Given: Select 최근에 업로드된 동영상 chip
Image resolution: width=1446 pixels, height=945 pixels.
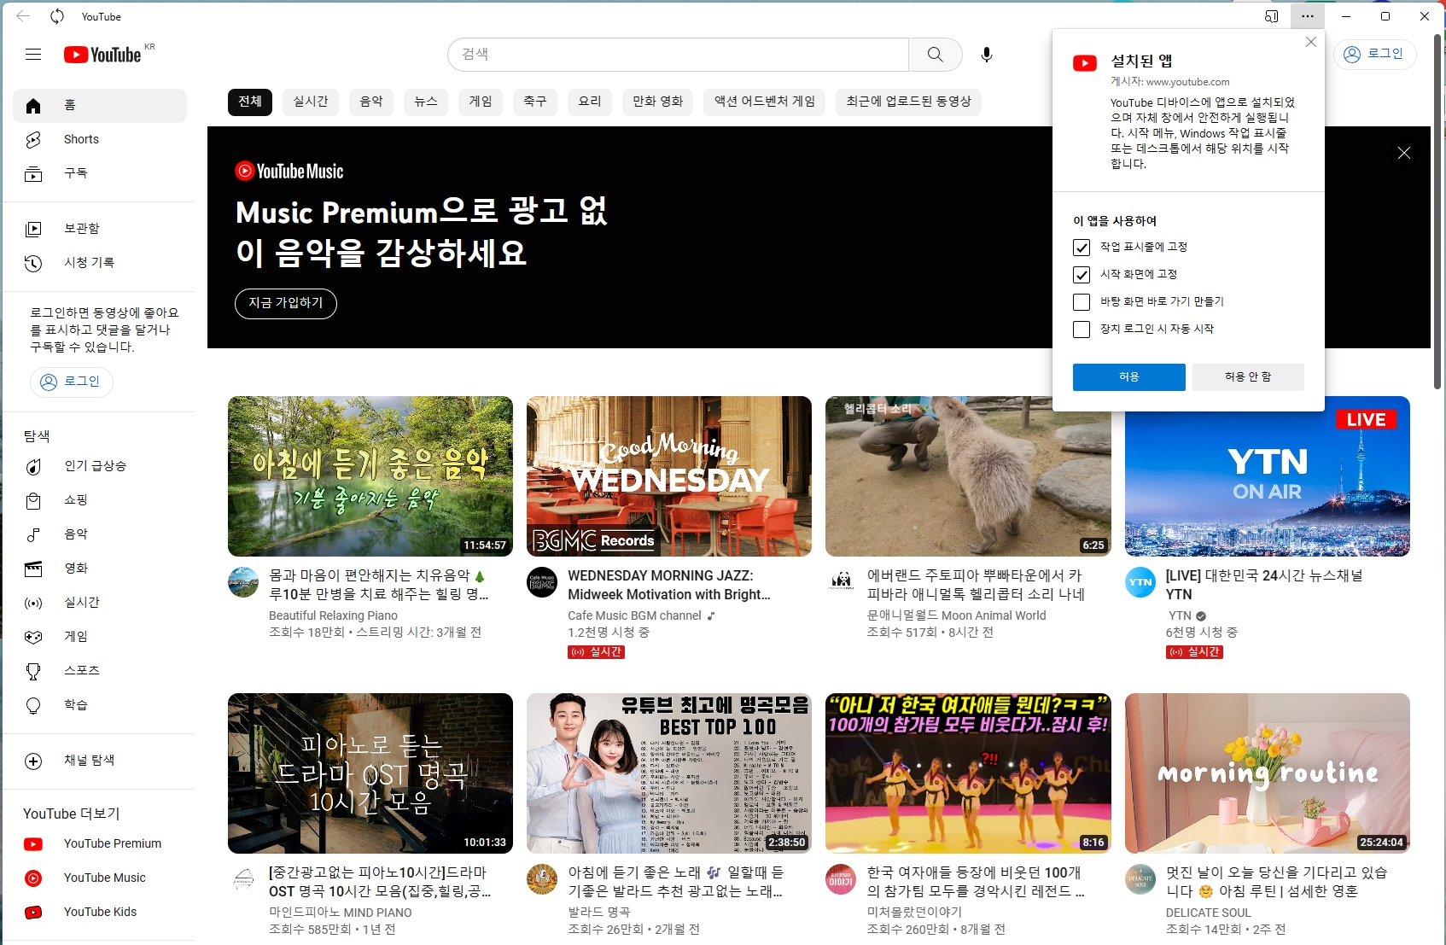Looking at the screenshot, I should pos(909,102).
